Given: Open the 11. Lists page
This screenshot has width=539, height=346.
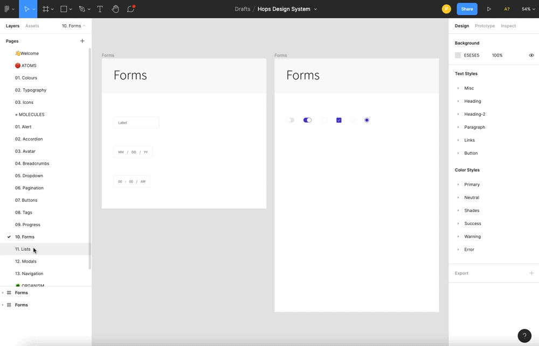Looking at the screenshot, I should point(45,249).
